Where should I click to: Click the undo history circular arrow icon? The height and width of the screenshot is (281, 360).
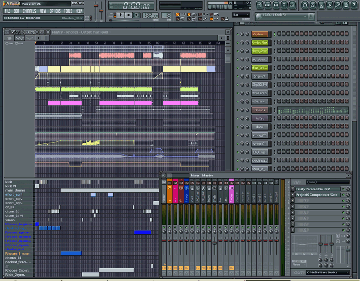tap(305, 5)
